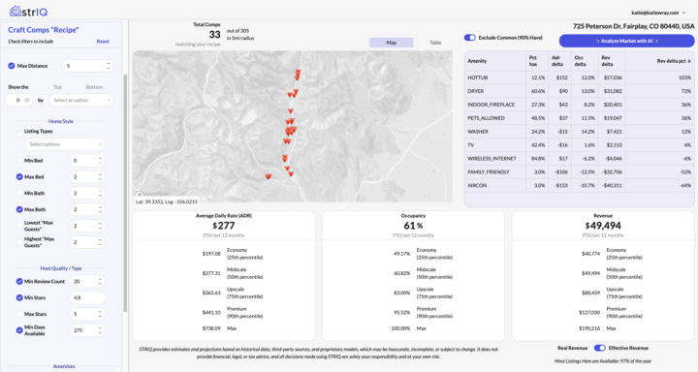Click the Min Days Available stepper
Screen dimensions: 698x372
pos(100,330)
